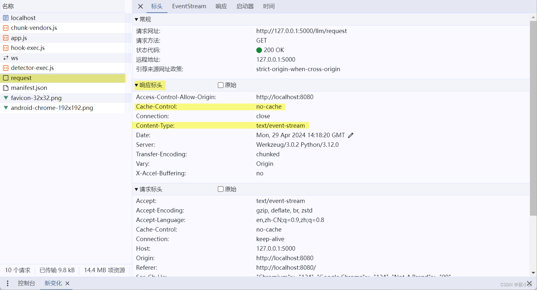Collapse the android-chrome-192x192.png entry

(x=5, y=108)
